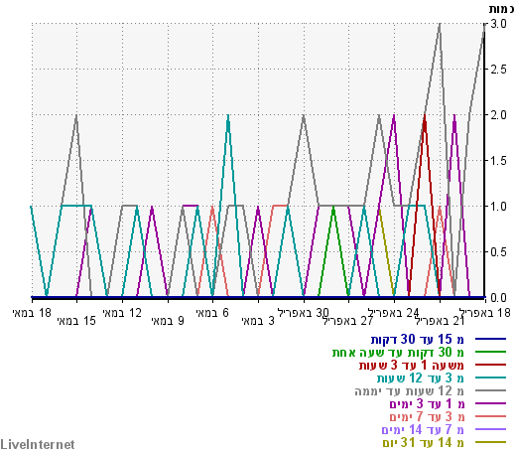The image size is (516, 454).
Task: Click the y-axis value 3.0
Action: pos(498,24)
